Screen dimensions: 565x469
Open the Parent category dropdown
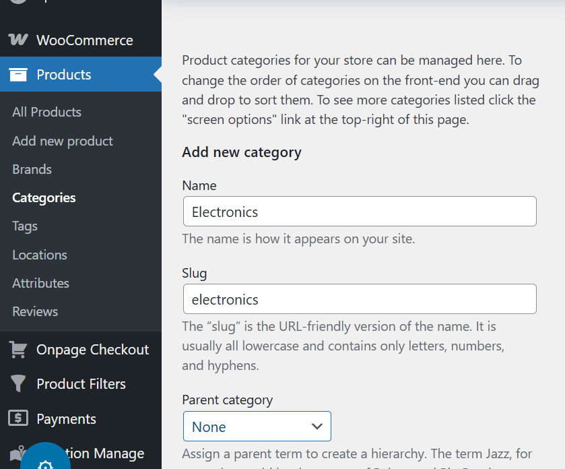click(257, 426)
